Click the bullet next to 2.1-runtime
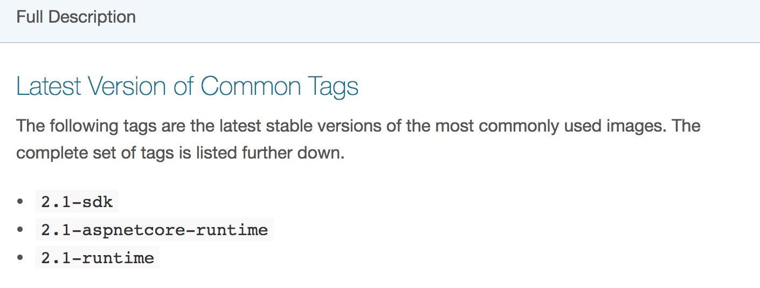Image resolution: width=760 pixels, height=288 pixels. 20,257
